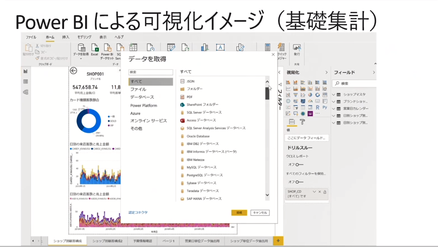Select the stacked bar chart visualization icon
This screenshot has height=248, width=438.
288,82
